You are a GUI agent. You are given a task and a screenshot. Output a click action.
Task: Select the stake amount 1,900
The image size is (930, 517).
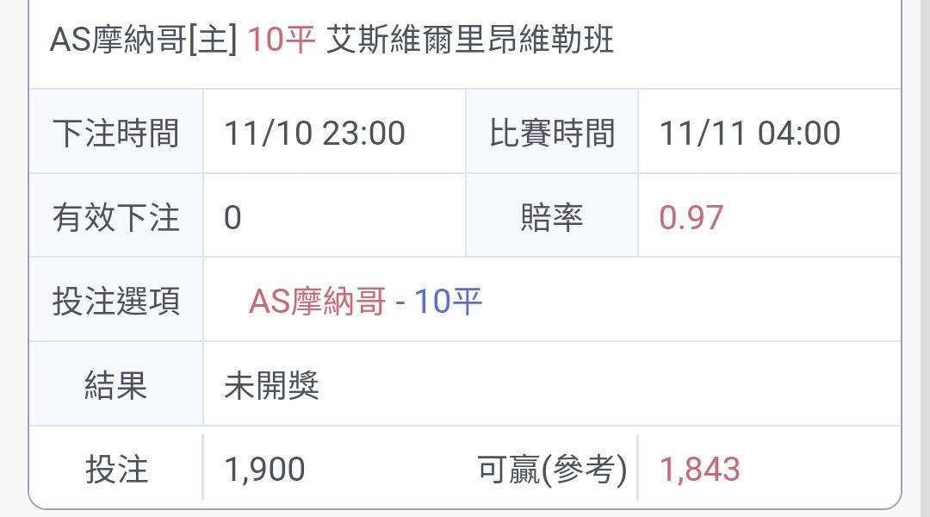click(264, 470)
